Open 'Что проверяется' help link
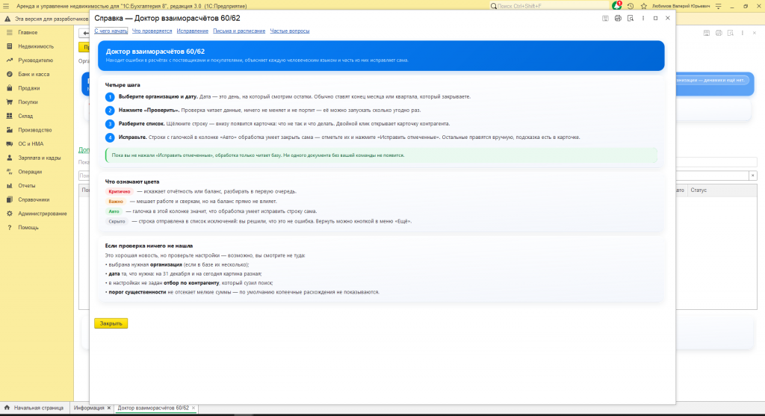 [152, 31]
